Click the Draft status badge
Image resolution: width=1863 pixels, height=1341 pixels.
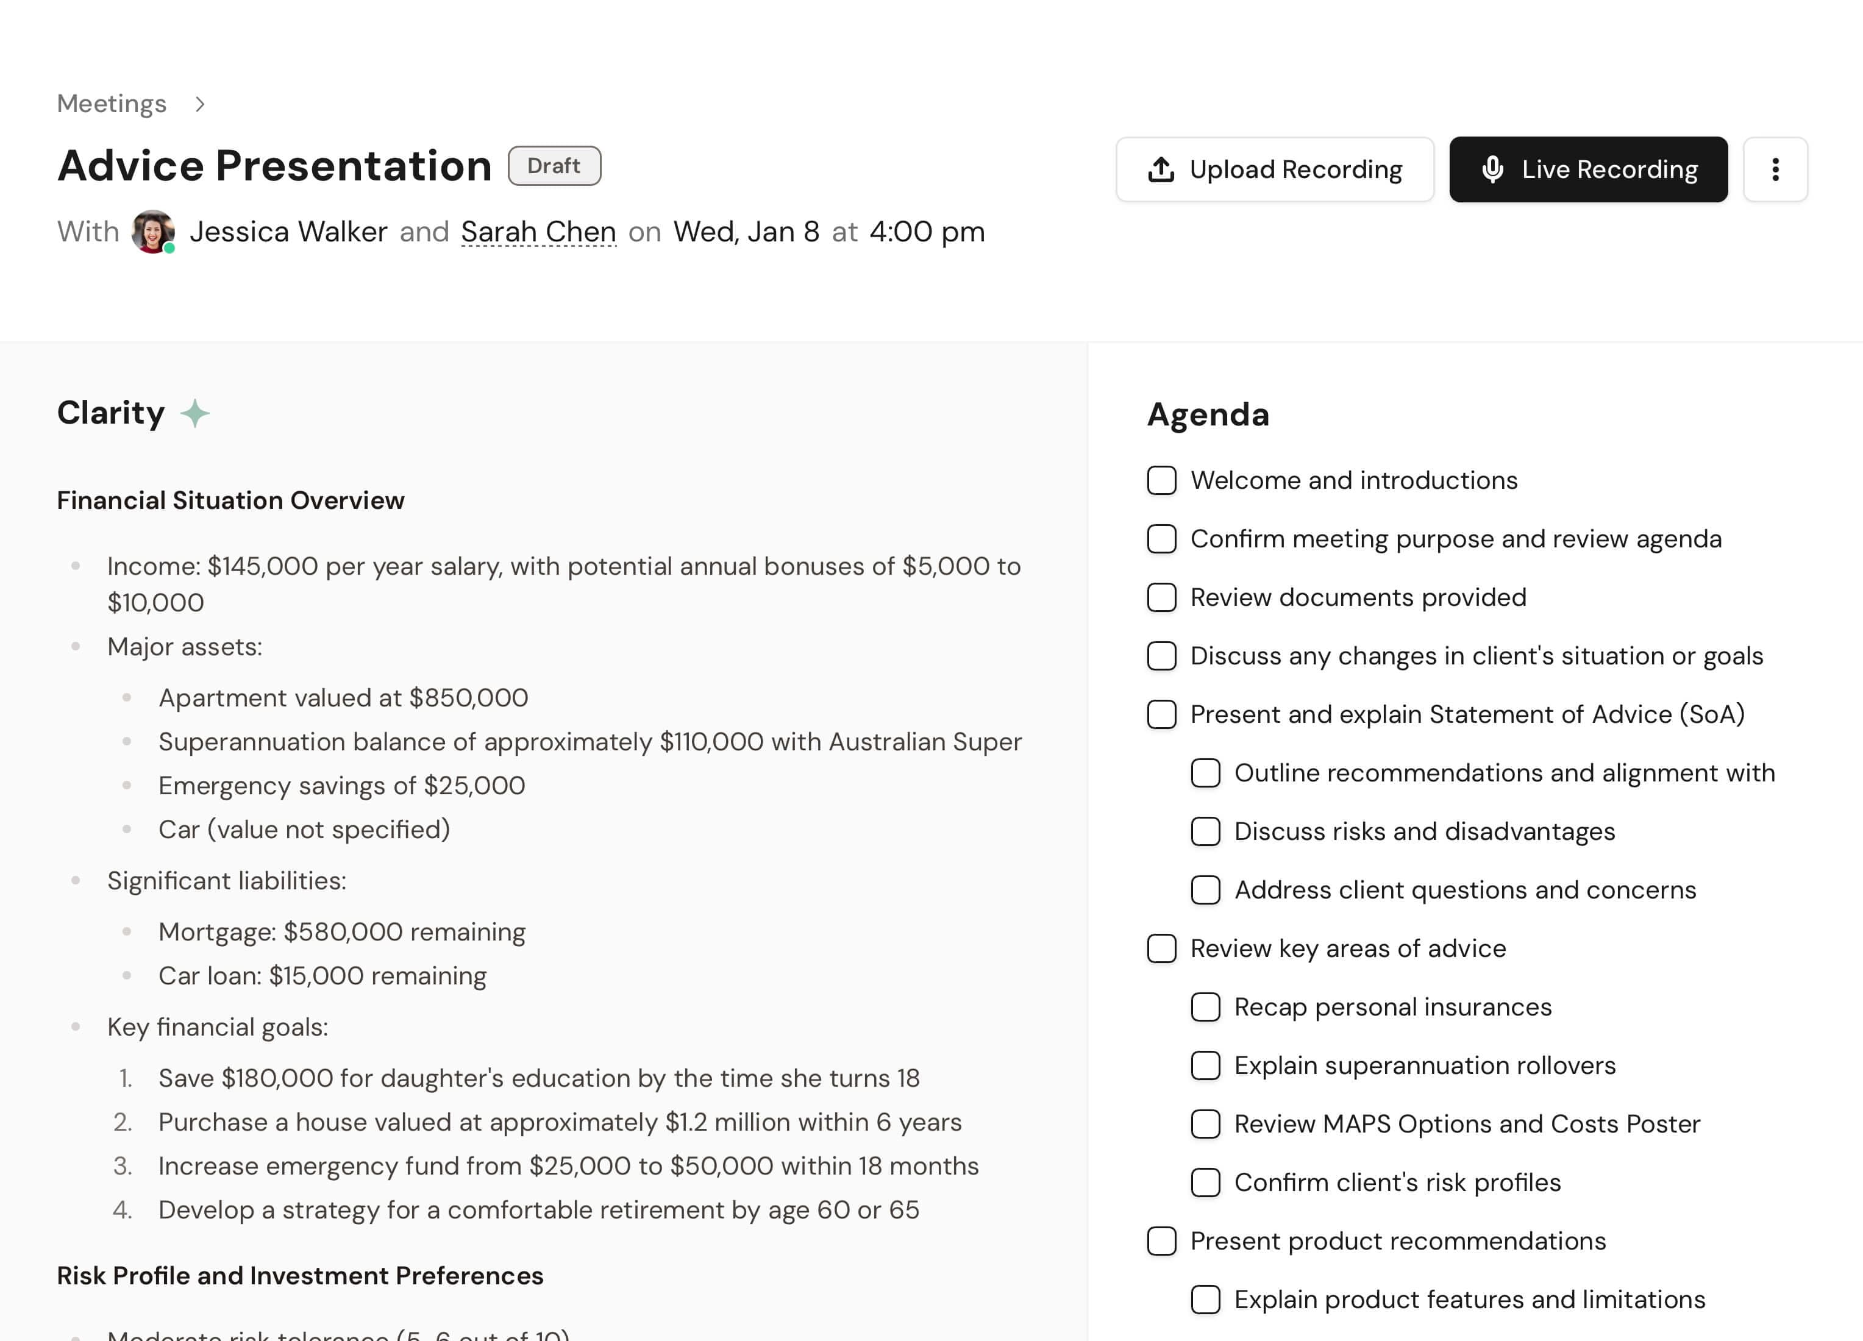click(555, 166)
